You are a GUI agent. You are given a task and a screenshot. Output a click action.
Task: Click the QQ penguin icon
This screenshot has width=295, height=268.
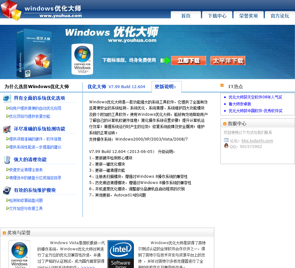pos(226,146)
